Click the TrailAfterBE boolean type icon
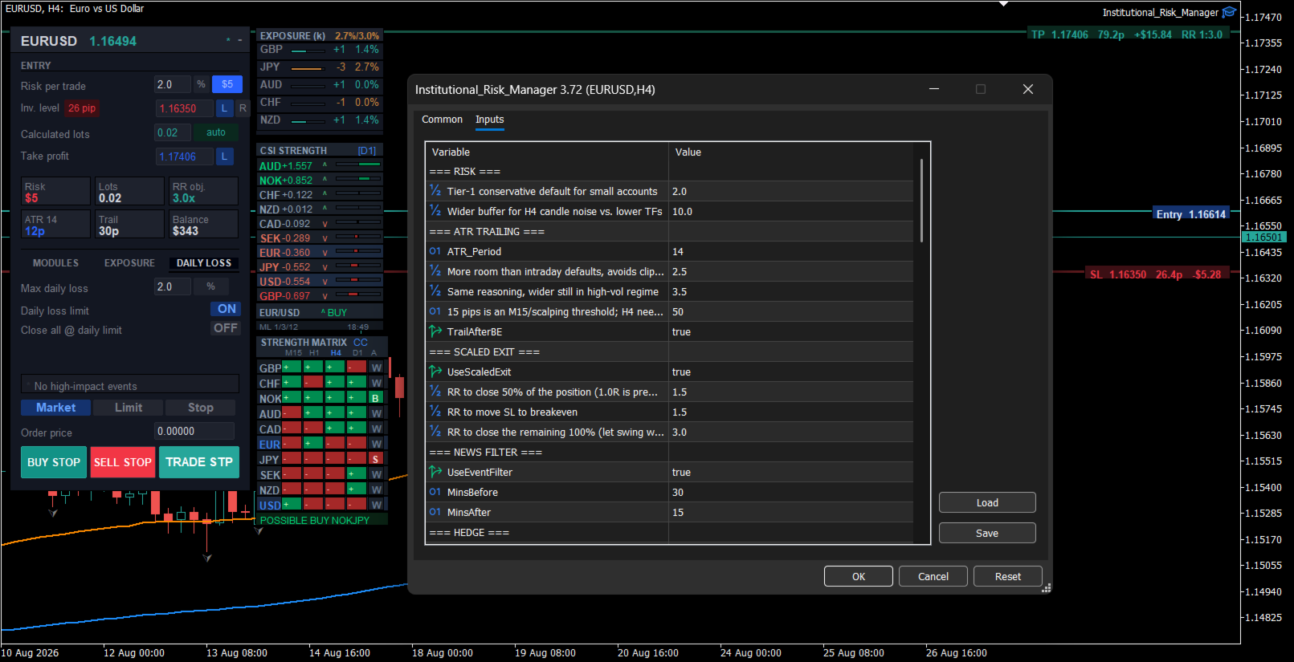Screen dimensions: 1294x662 (435, 331)
